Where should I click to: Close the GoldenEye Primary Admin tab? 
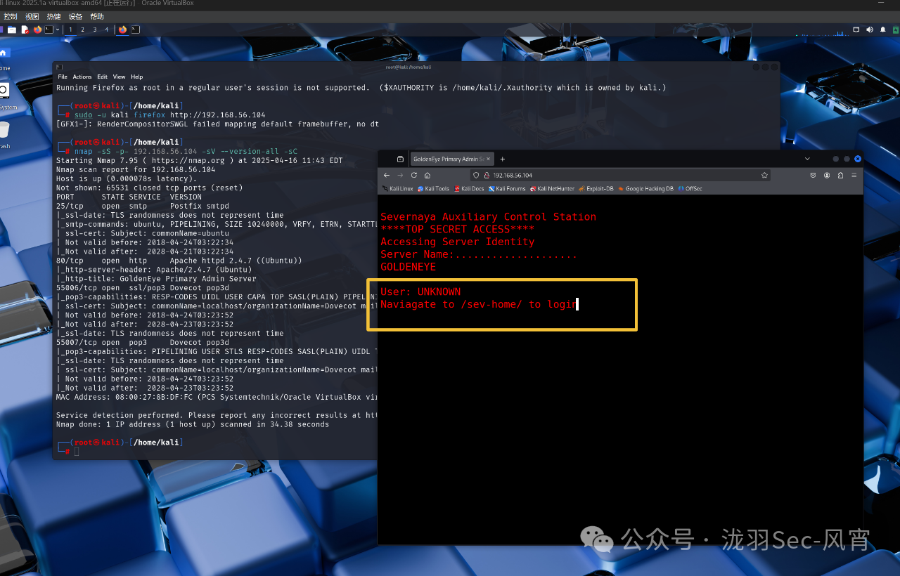(488, 159)
